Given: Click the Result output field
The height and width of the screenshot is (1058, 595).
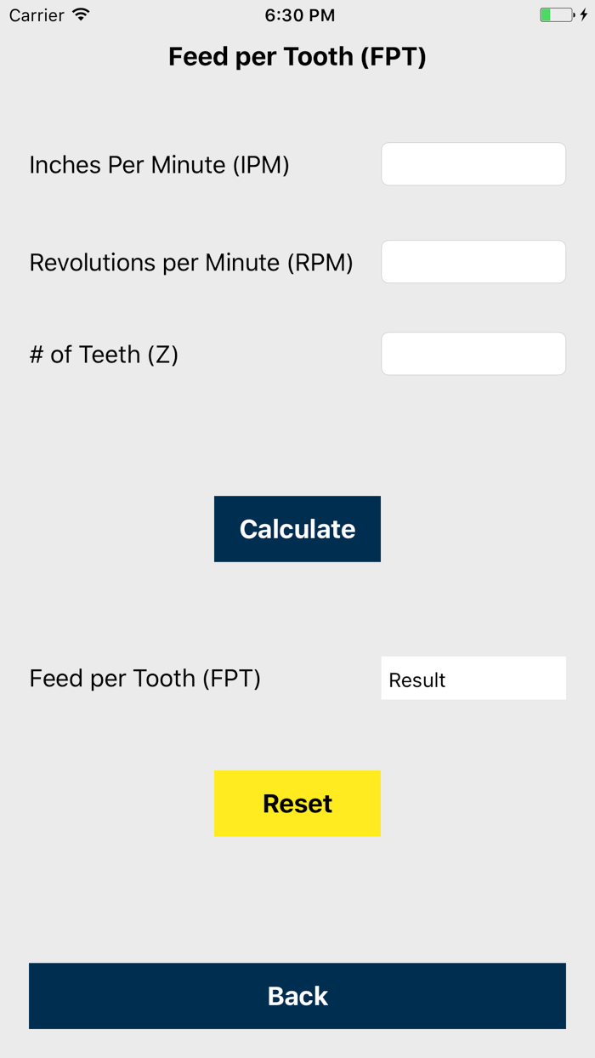Looking at the screenshot, I should pos(473,678).
